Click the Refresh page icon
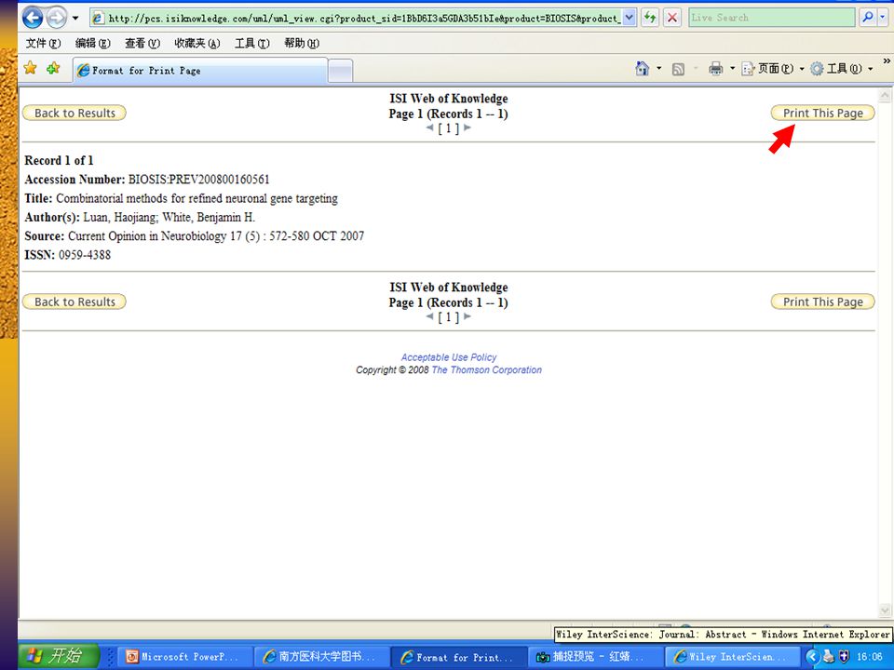The height and width of the screenshot is (670, 894). pyautogui.click(x=650, y=18)
